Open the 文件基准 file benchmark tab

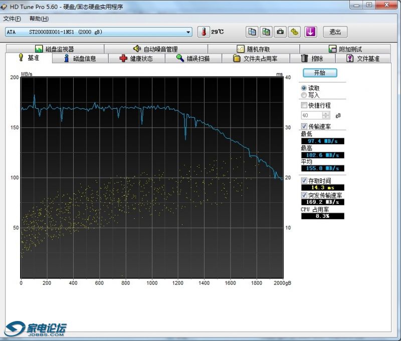[x=363, y=59]
